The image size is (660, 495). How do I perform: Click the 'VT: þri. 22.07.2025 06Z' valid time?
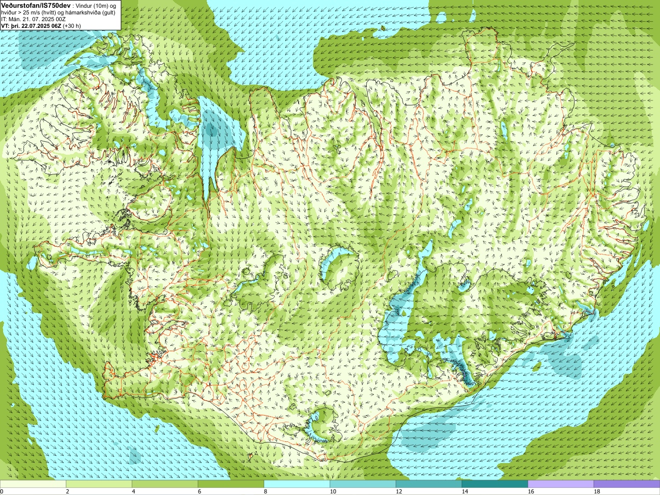[x=31, y=25]
